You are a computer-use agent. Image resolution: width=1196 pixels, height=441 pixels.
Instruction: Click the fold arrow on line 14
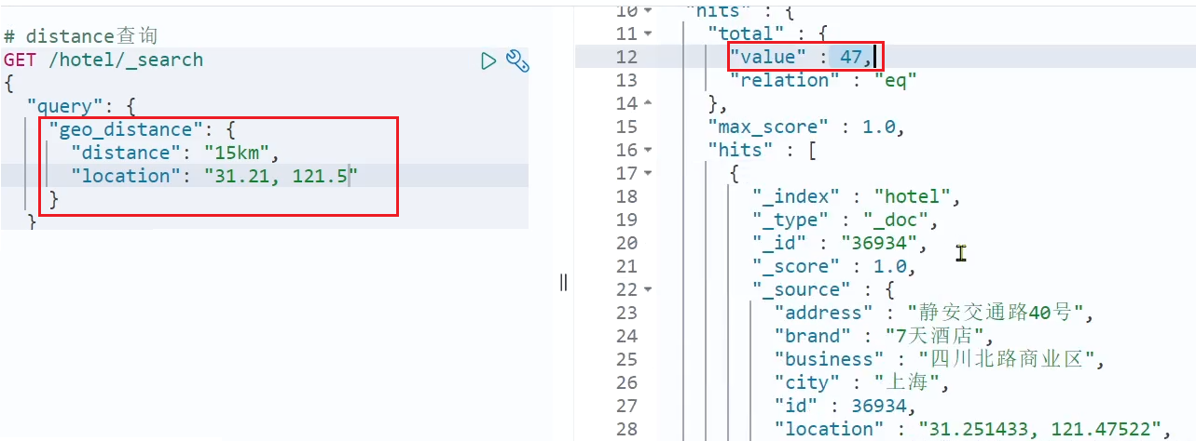(x=649, y=104)
